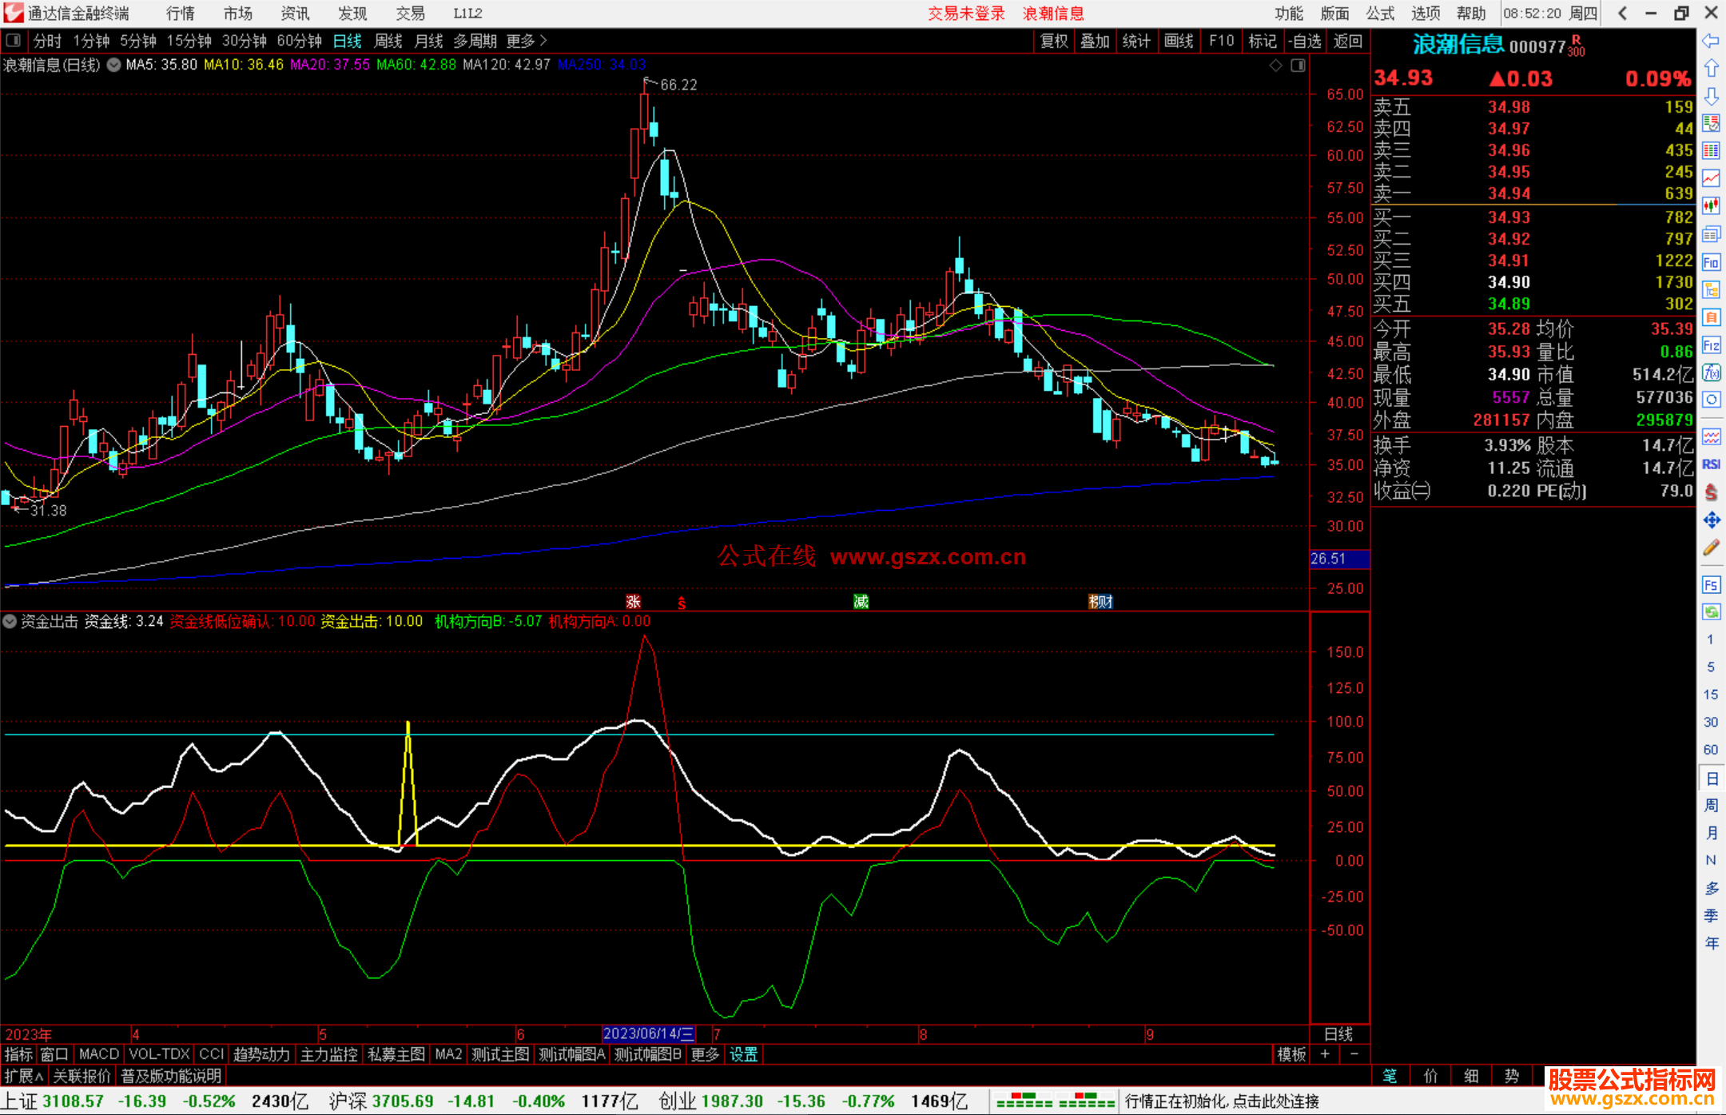Open the F10 company info icon
This screenshot has height=1115, width=1726.
(x=1711, y=262)
